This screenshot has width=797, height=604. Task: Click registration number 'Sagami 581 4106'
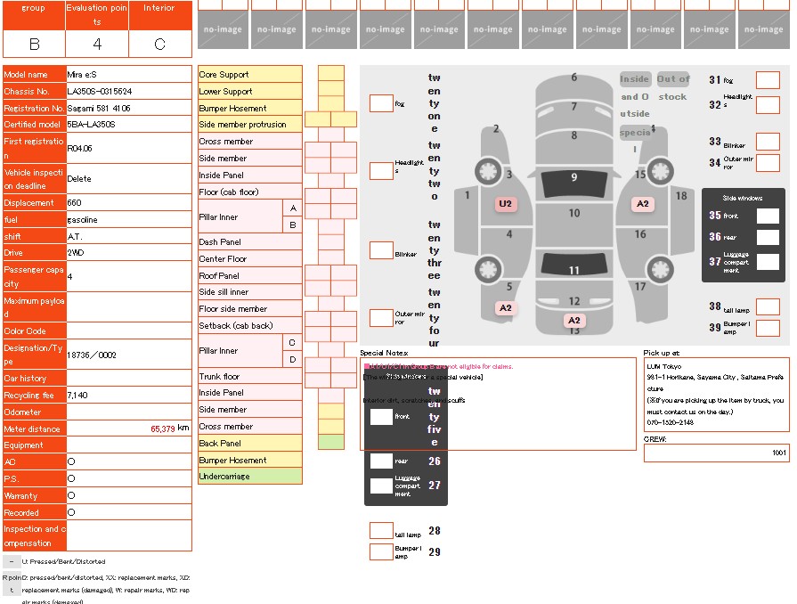(99, 109)
